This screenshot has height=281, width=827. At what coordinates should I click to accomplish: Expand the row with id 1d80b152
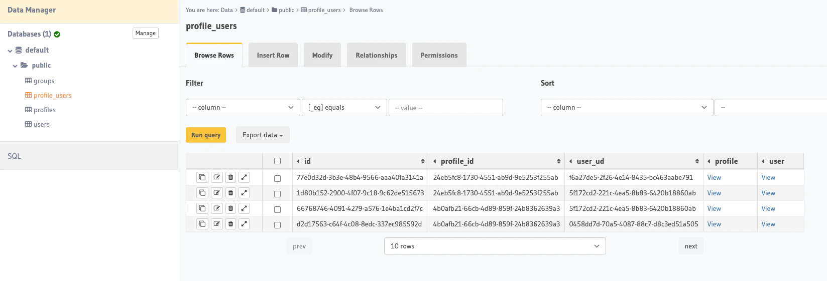point(244,193)
